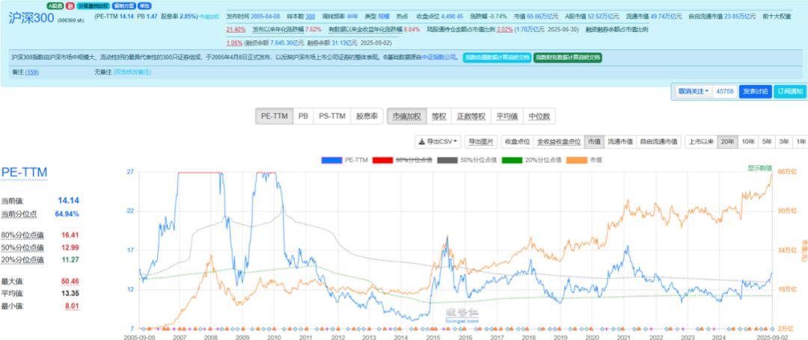
Task: Click the 分级量地加权 tag badge
Action: (x=92, y=5)
